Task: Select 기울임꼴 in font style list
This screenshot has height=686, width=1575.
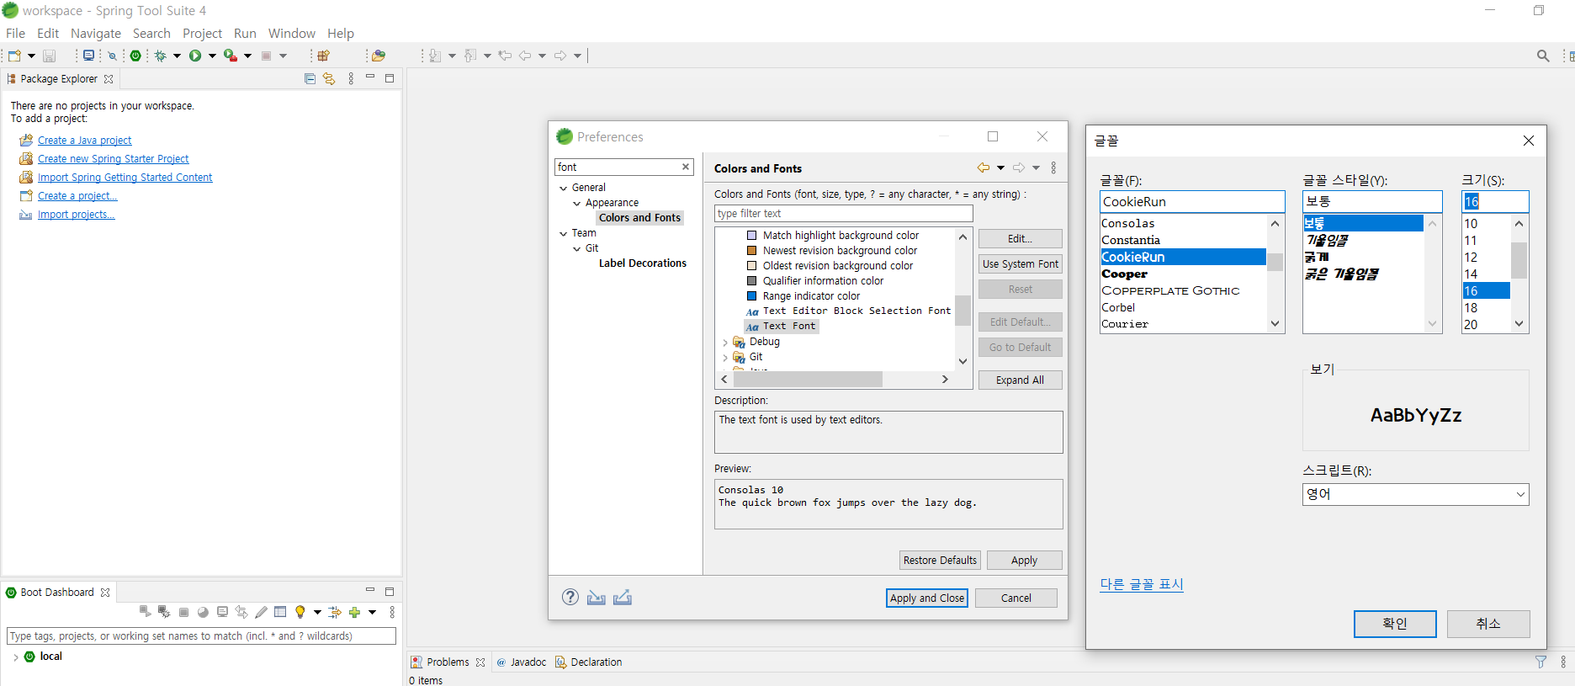Action: 1328,240
